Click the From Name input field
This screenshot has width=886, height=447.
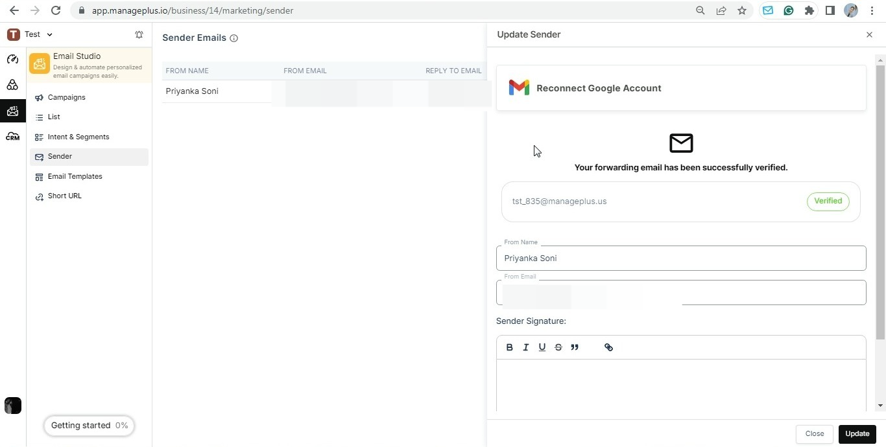681,258
